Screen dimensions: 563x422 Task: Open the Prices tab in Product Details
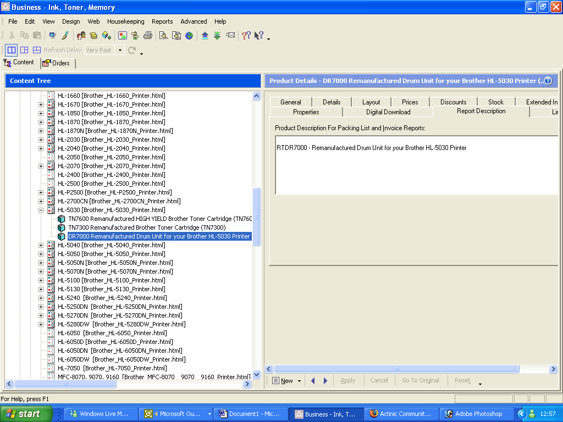coord(410,102)
